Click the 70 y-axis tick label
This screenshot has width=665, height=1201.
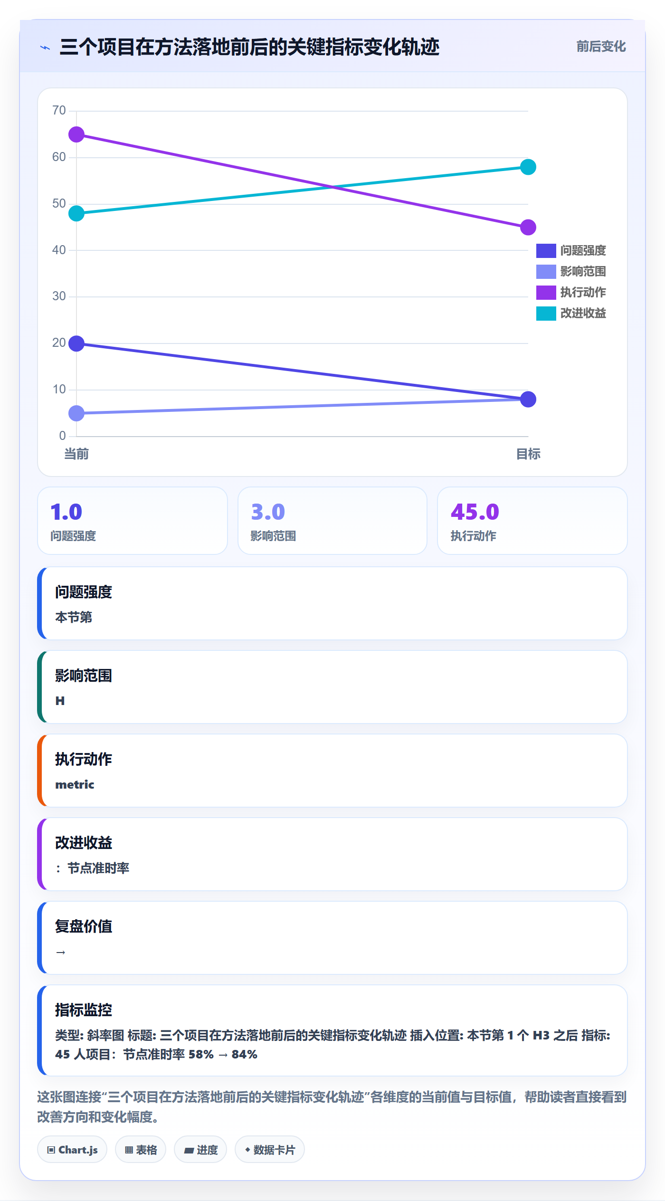[59, 111]
